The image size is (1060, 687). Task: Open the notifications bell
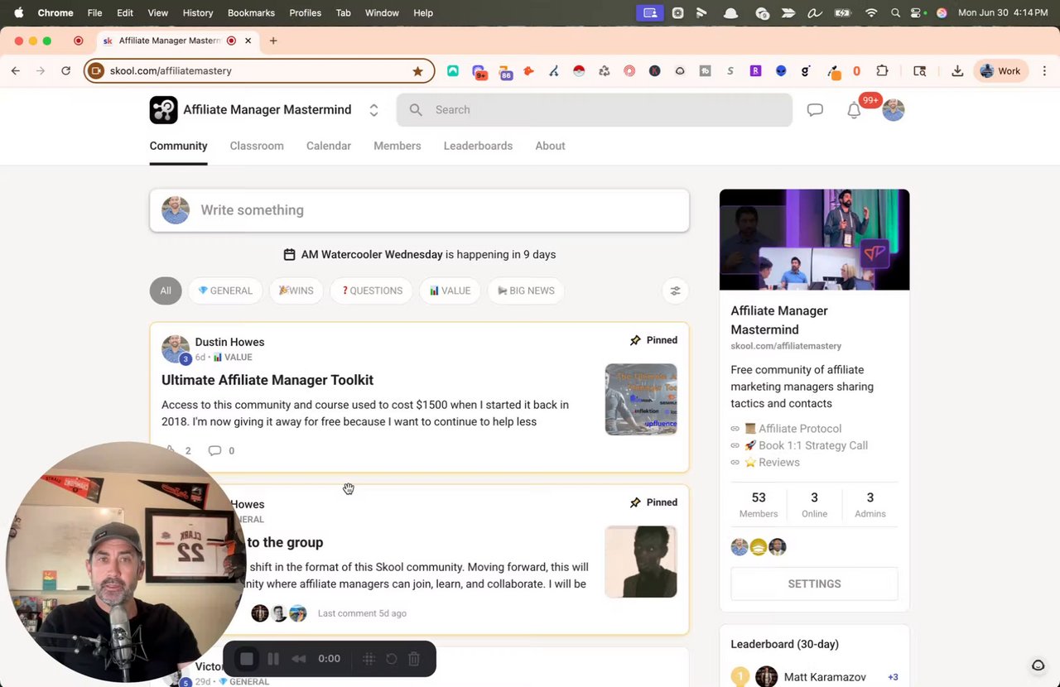pos(854,110)
